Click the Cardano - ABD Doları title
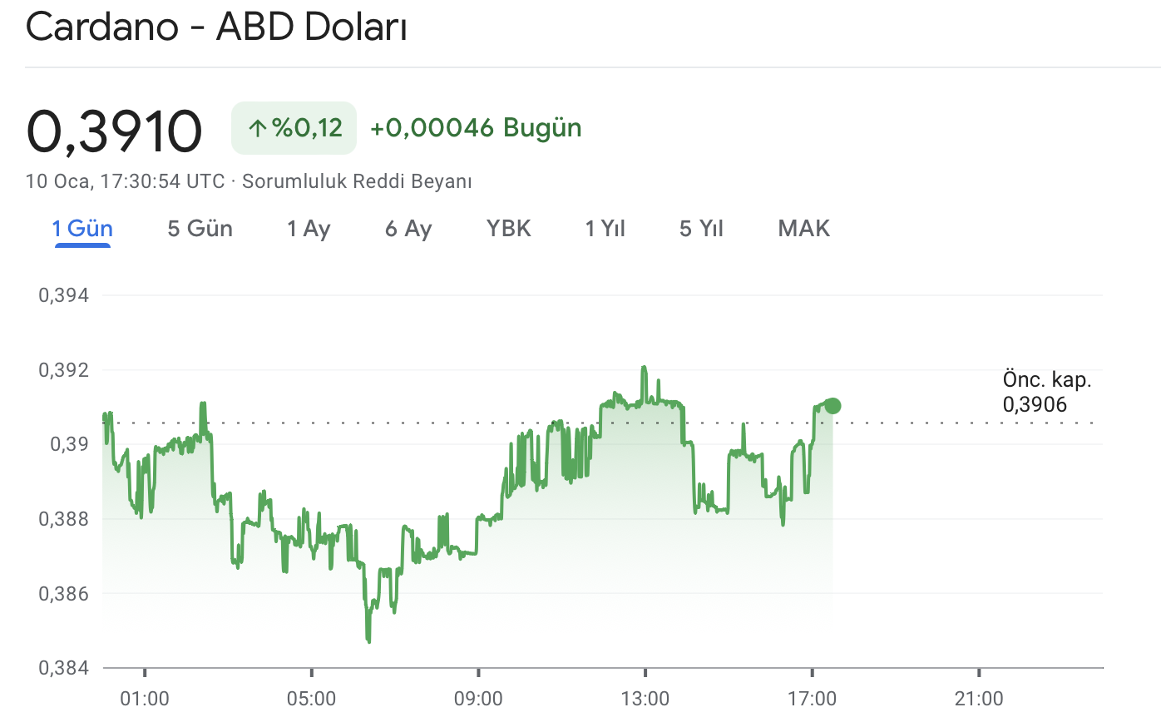 (216, 26)
